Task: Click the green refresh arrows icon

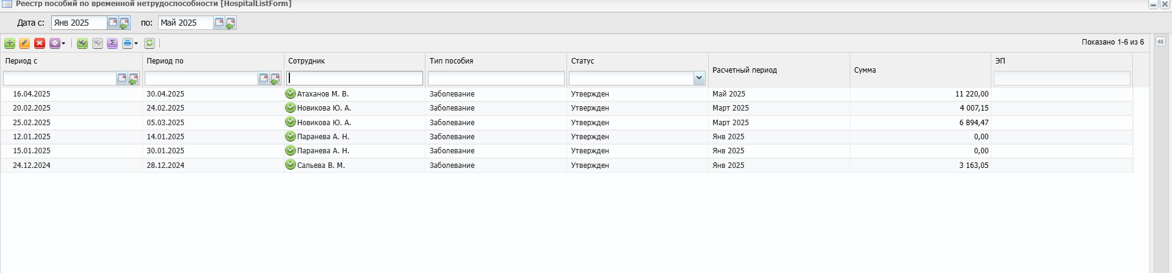Action: (150, 43)
